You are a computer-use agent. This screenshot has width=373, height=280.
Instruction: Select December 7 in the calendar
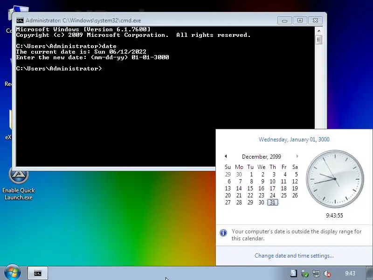[x=239, y=182]
